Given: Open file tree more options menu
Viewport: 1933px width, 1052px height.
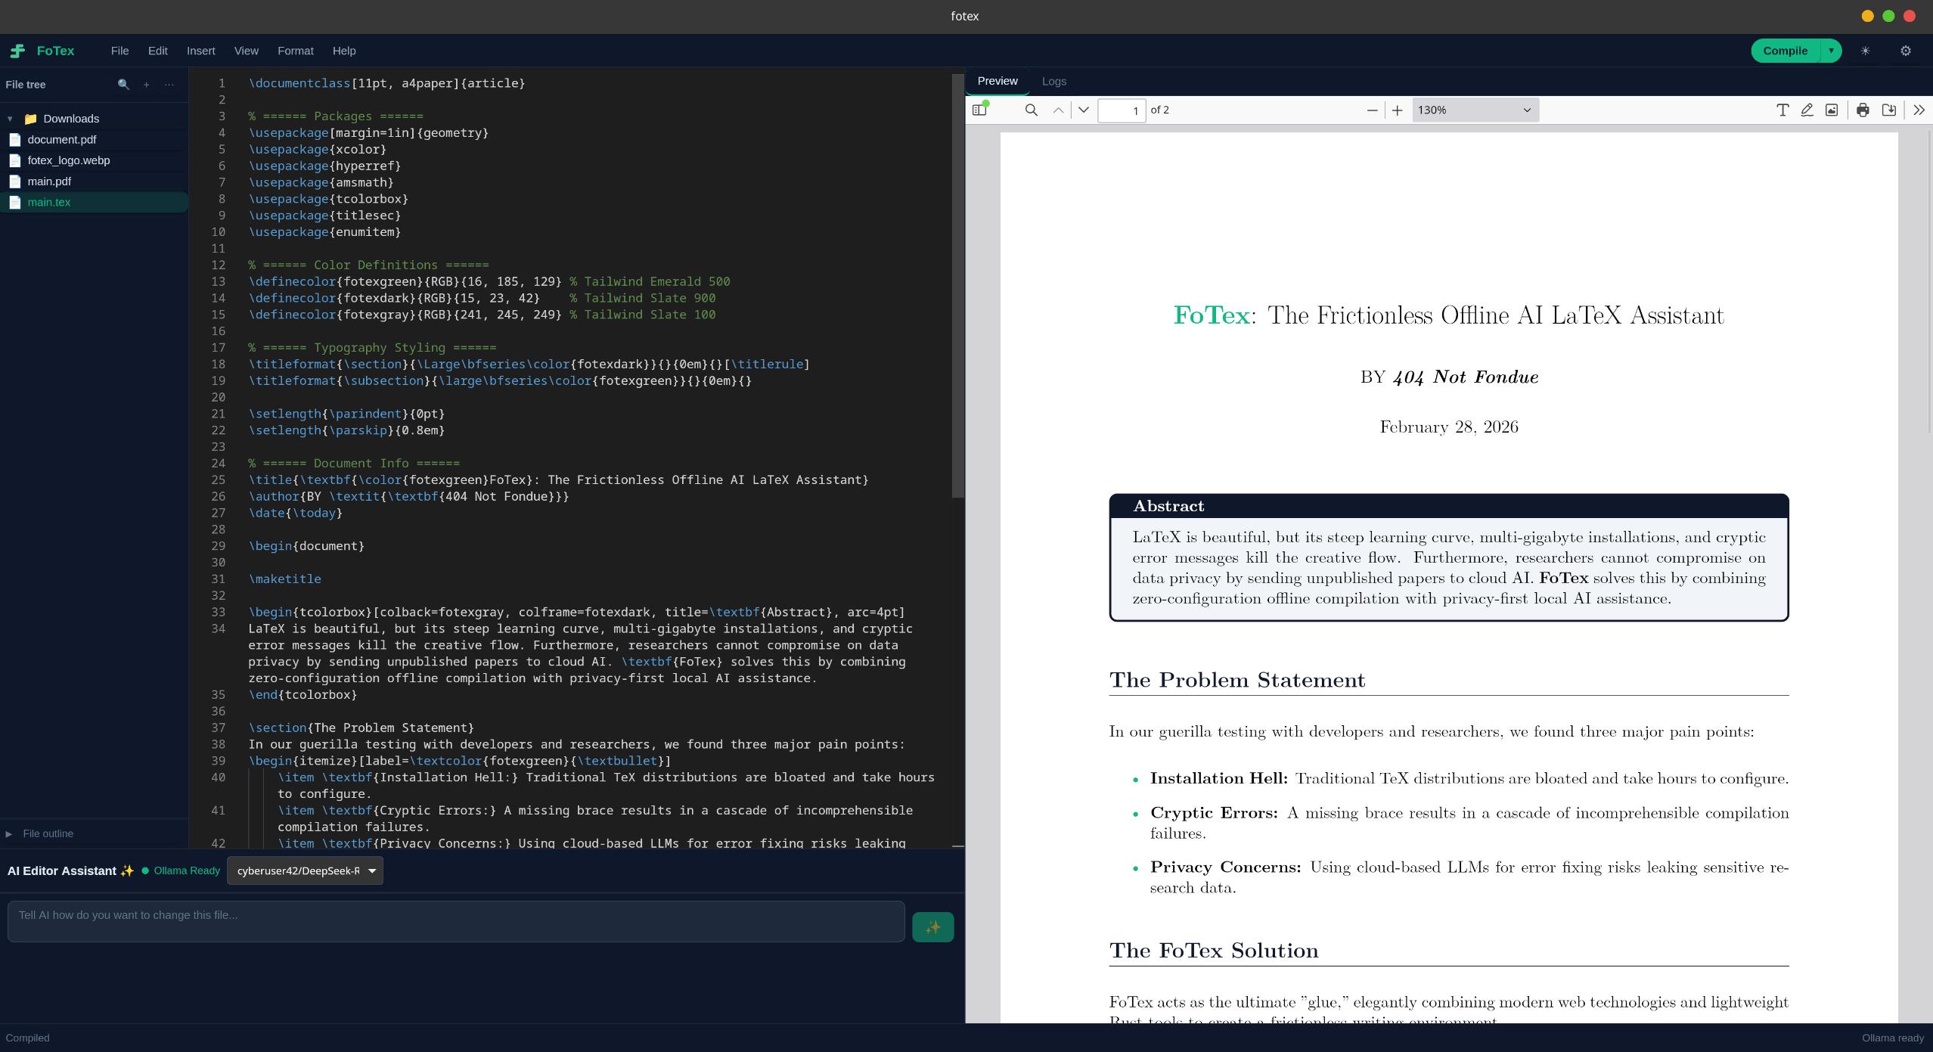Looking at the screenshot, I should click(x=169, y=85).
